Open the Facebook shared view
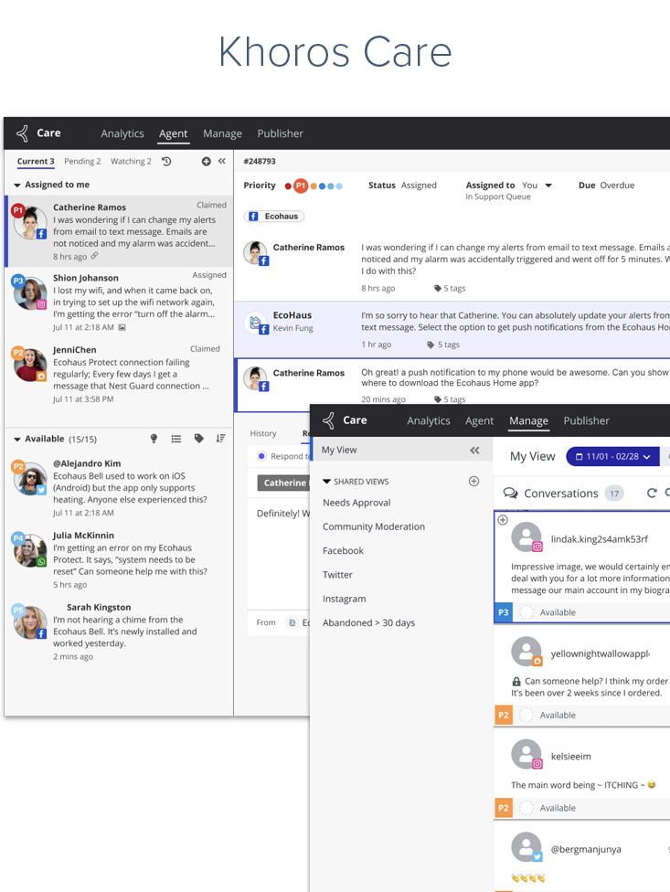Viewport: 670px width, 892px height. click(x=343, y=551)
